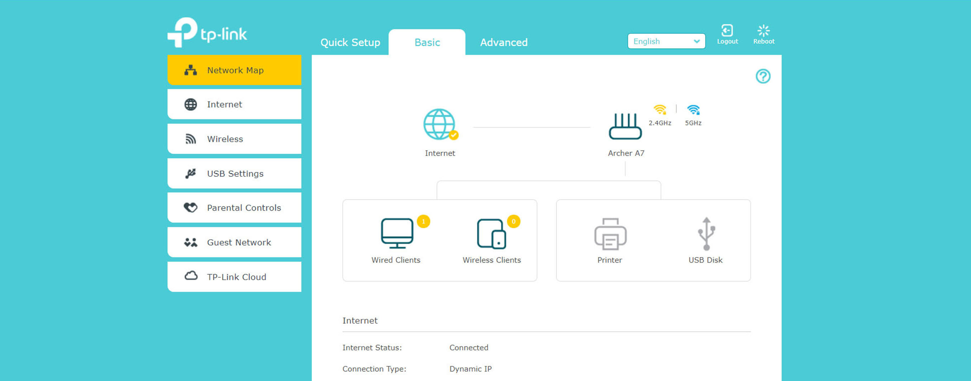Screen dimensions: 971x381
Task: Click the 'Archer A7' label
Action: click(626, 153)
